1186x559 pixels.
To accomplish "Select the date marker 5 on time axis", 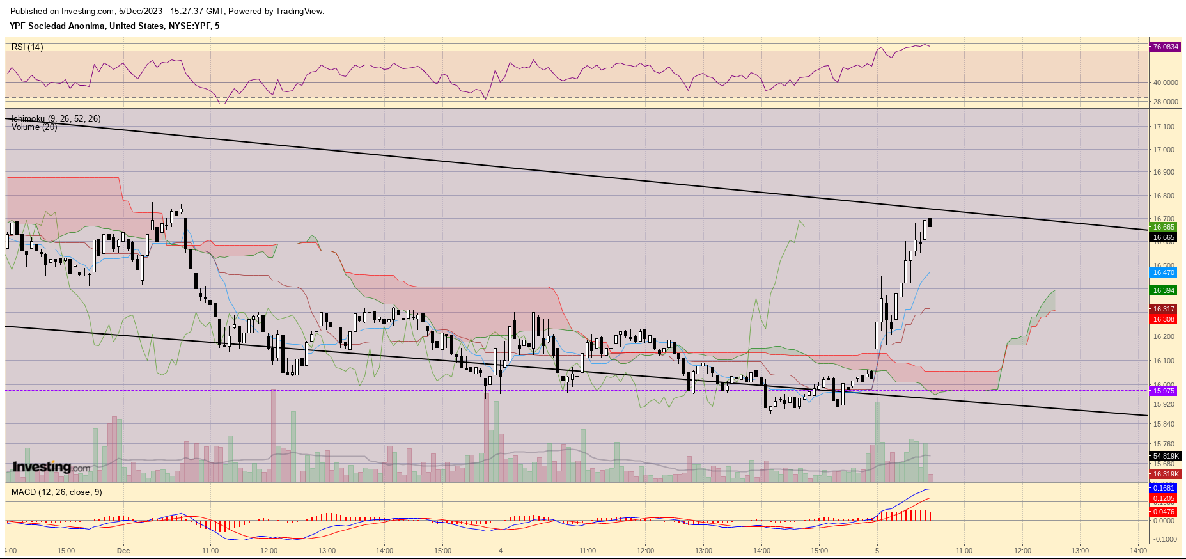I will [877, 551].
